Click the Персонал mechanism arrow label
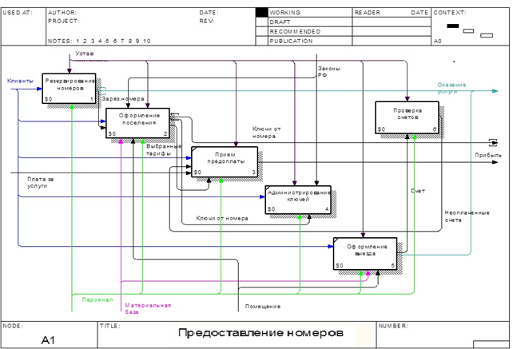 click(97, 299)
